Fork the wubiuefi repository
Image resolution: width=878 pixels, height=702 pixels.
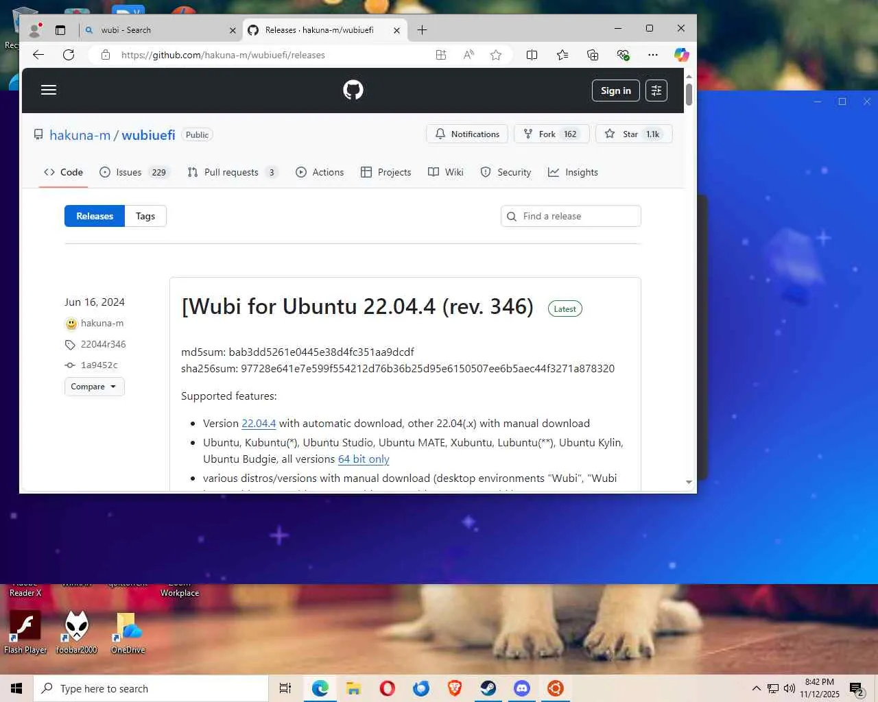(551, 134)
